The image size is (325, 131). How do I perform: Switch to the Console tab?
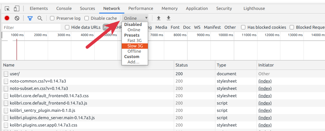coord(64,8)
